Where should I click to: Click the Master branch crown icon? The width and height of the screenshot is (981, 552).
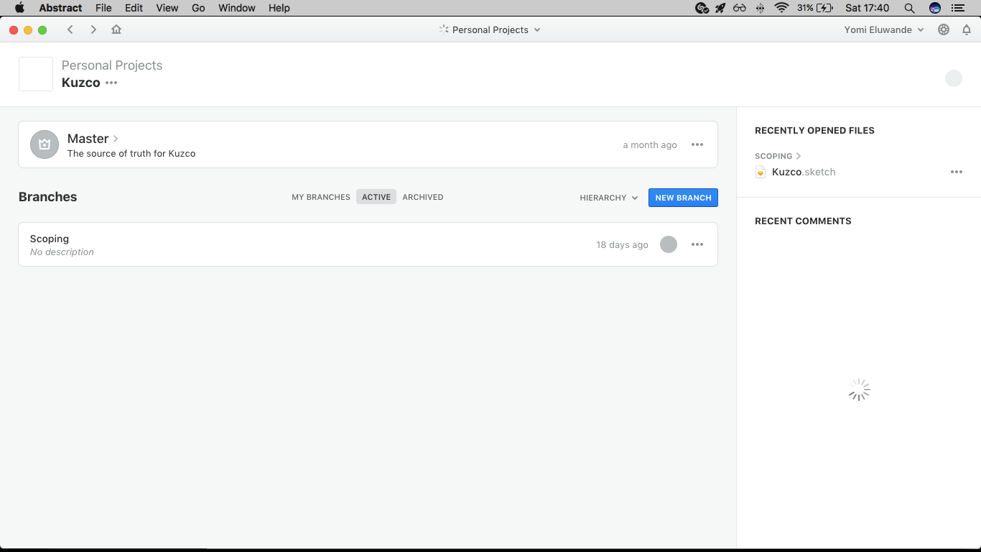pyautogui.click(x=45, y=144)
